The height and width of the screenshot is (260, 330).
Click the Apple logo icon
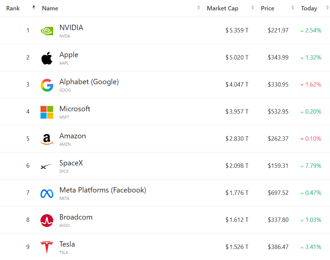pos(47,58)
